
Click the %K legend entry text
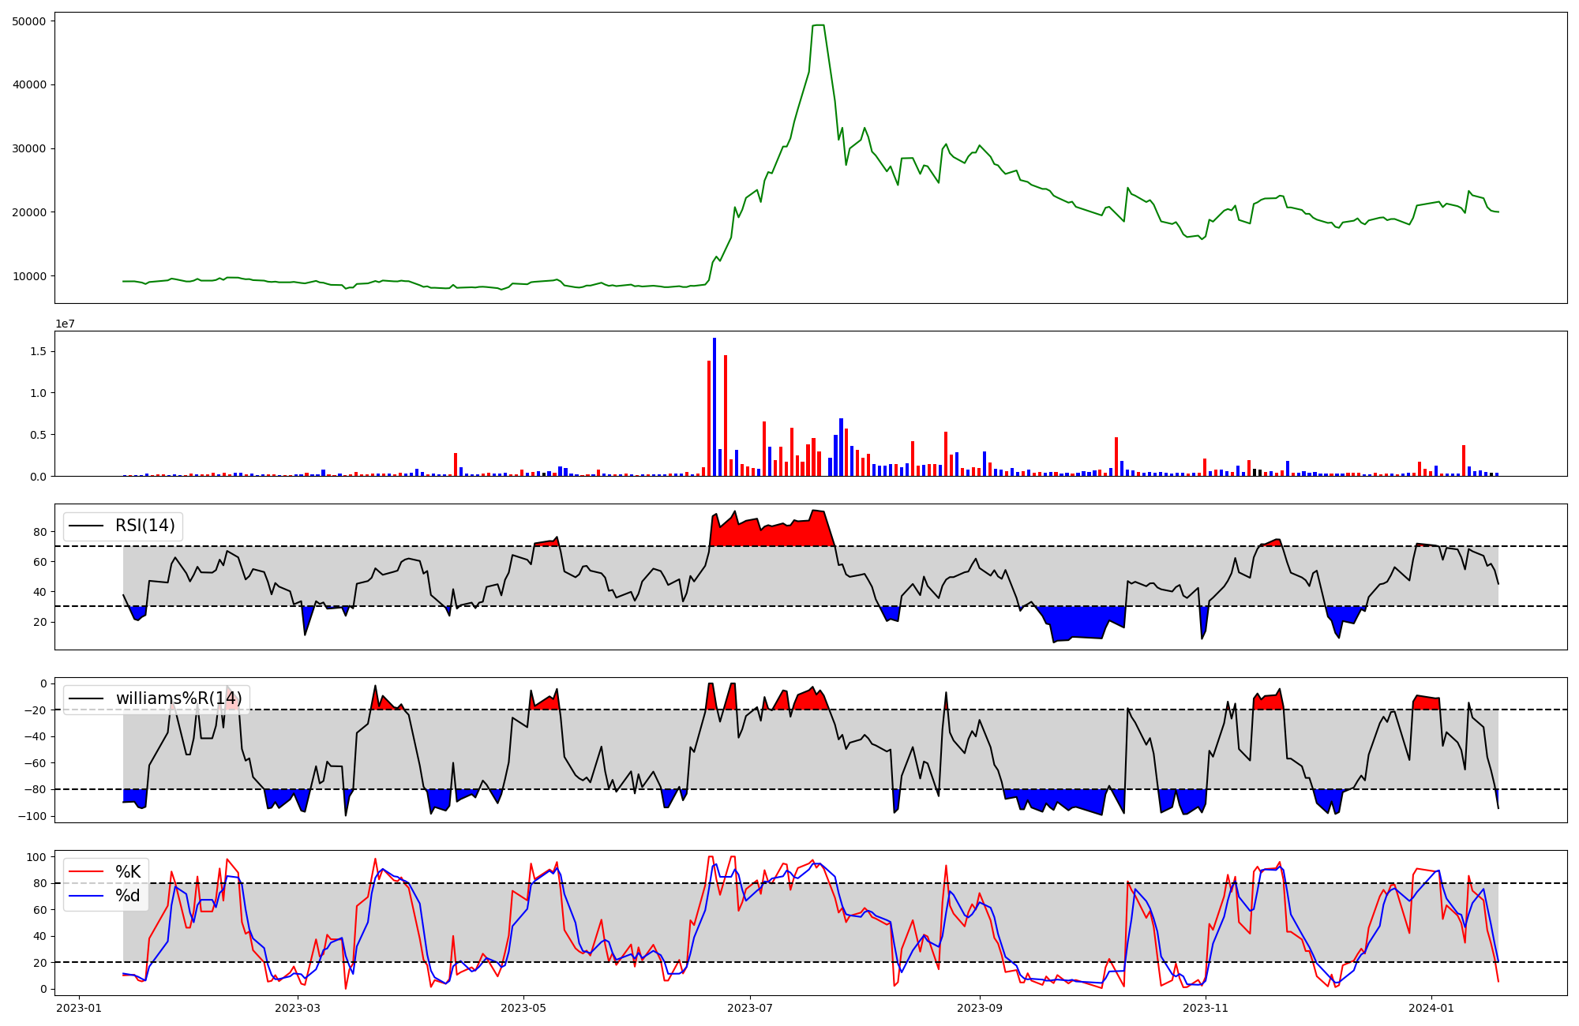click(128, 872)
